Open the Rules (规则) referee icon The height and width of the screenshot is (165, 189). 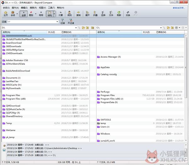(x=69, y=14)
